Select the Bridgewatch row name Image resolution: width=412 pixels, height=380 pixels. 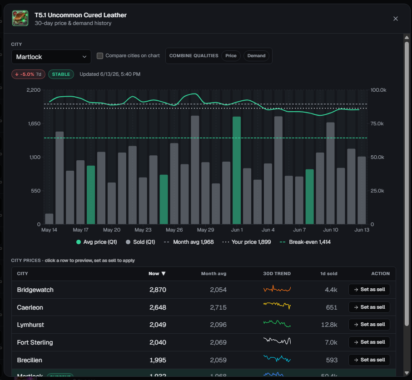tap(35, 290)
